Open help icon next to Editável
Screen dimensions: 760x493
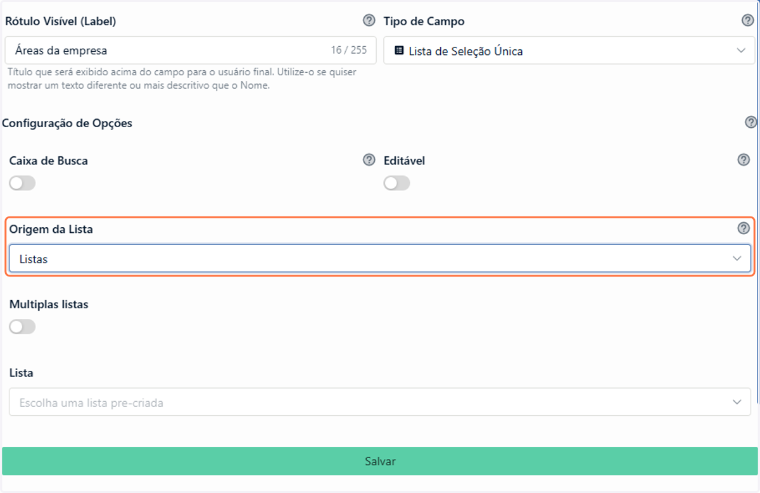pyautogui.click(x=744, y=159)
